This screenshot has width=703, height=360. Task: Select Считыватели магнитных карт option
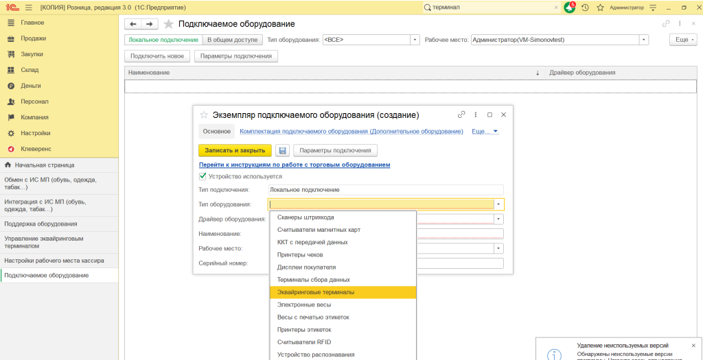(343, 230)
